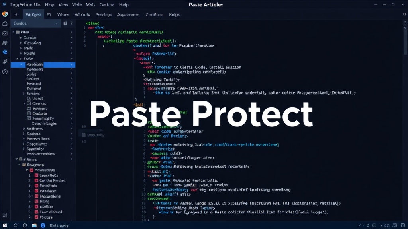Click the red icon beside the Nsing item
Screen dimensions: 408x229
36,201
